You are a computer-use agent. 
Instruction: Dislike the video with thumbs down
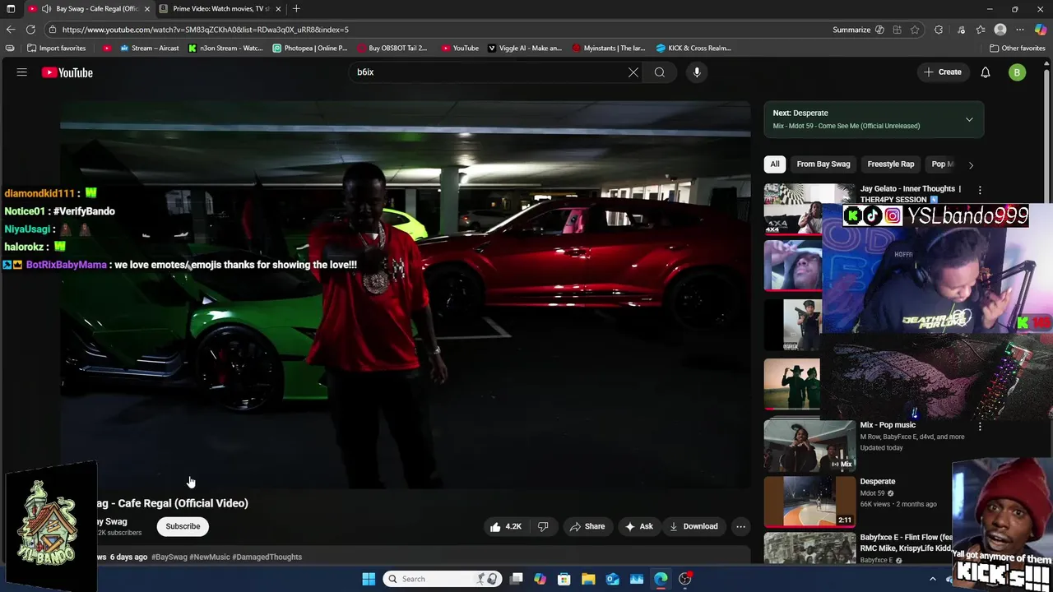(543, 526)
